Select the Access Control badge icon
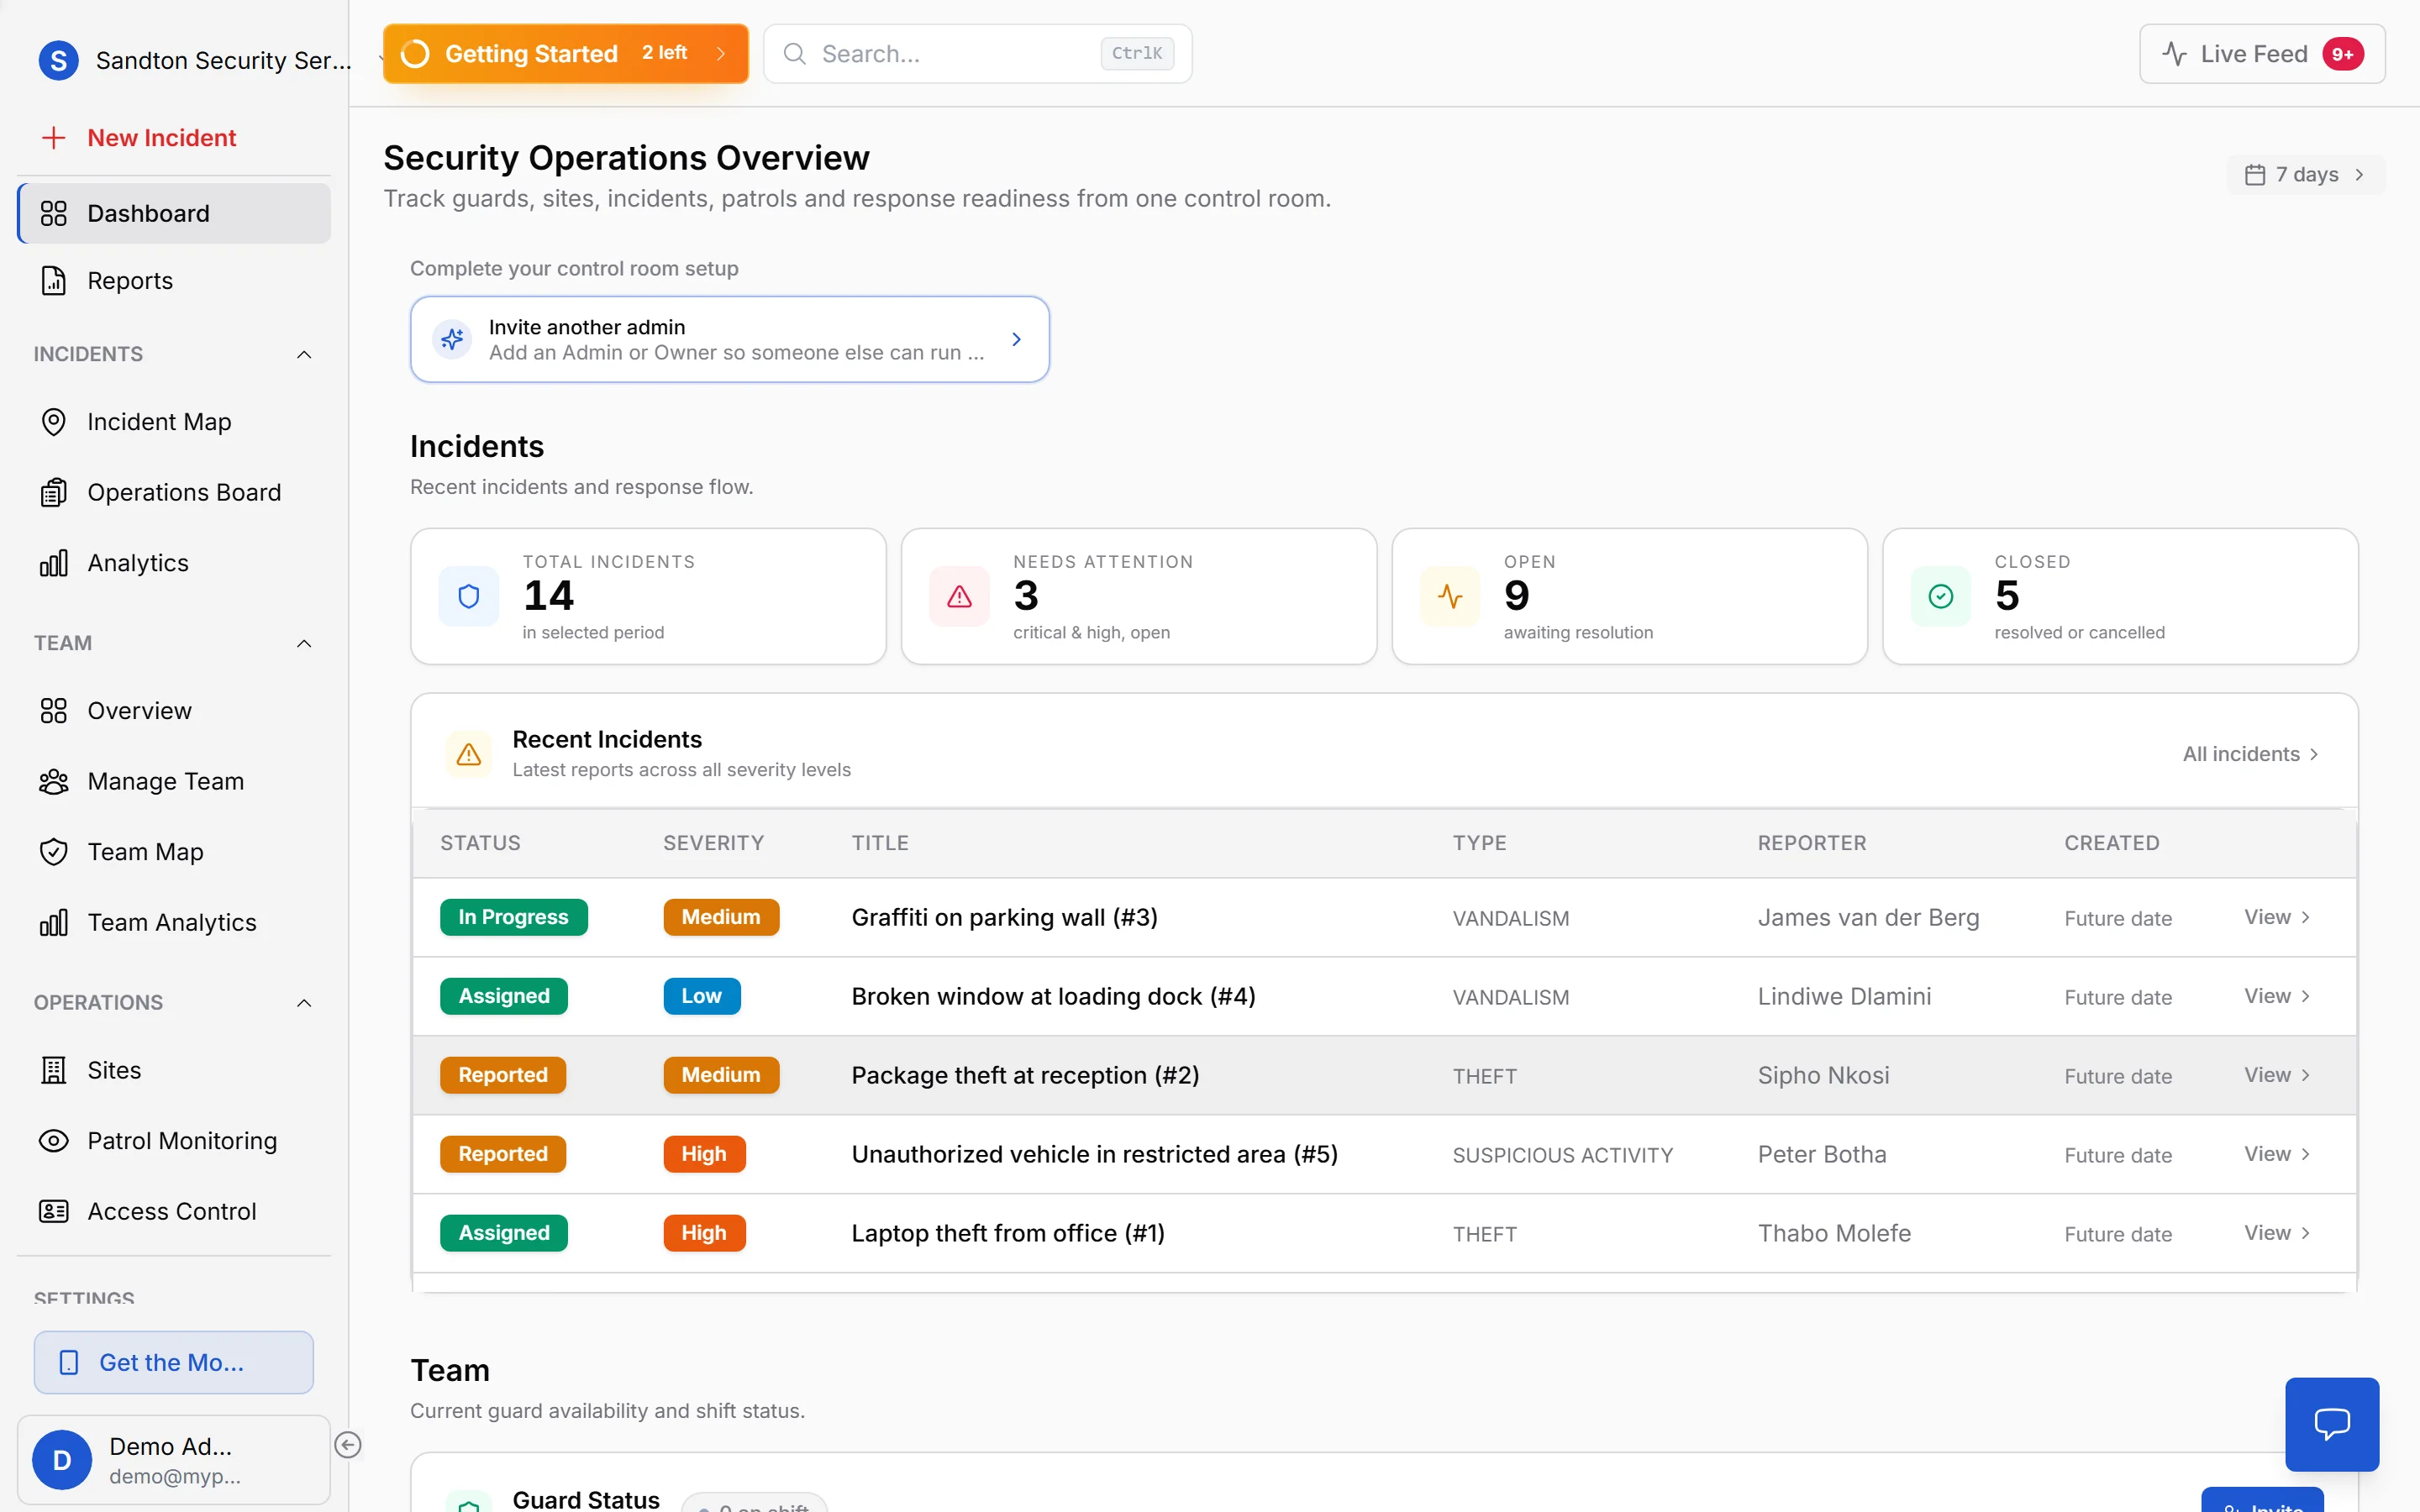The image size is (2420, 1512). [54, 1210]
